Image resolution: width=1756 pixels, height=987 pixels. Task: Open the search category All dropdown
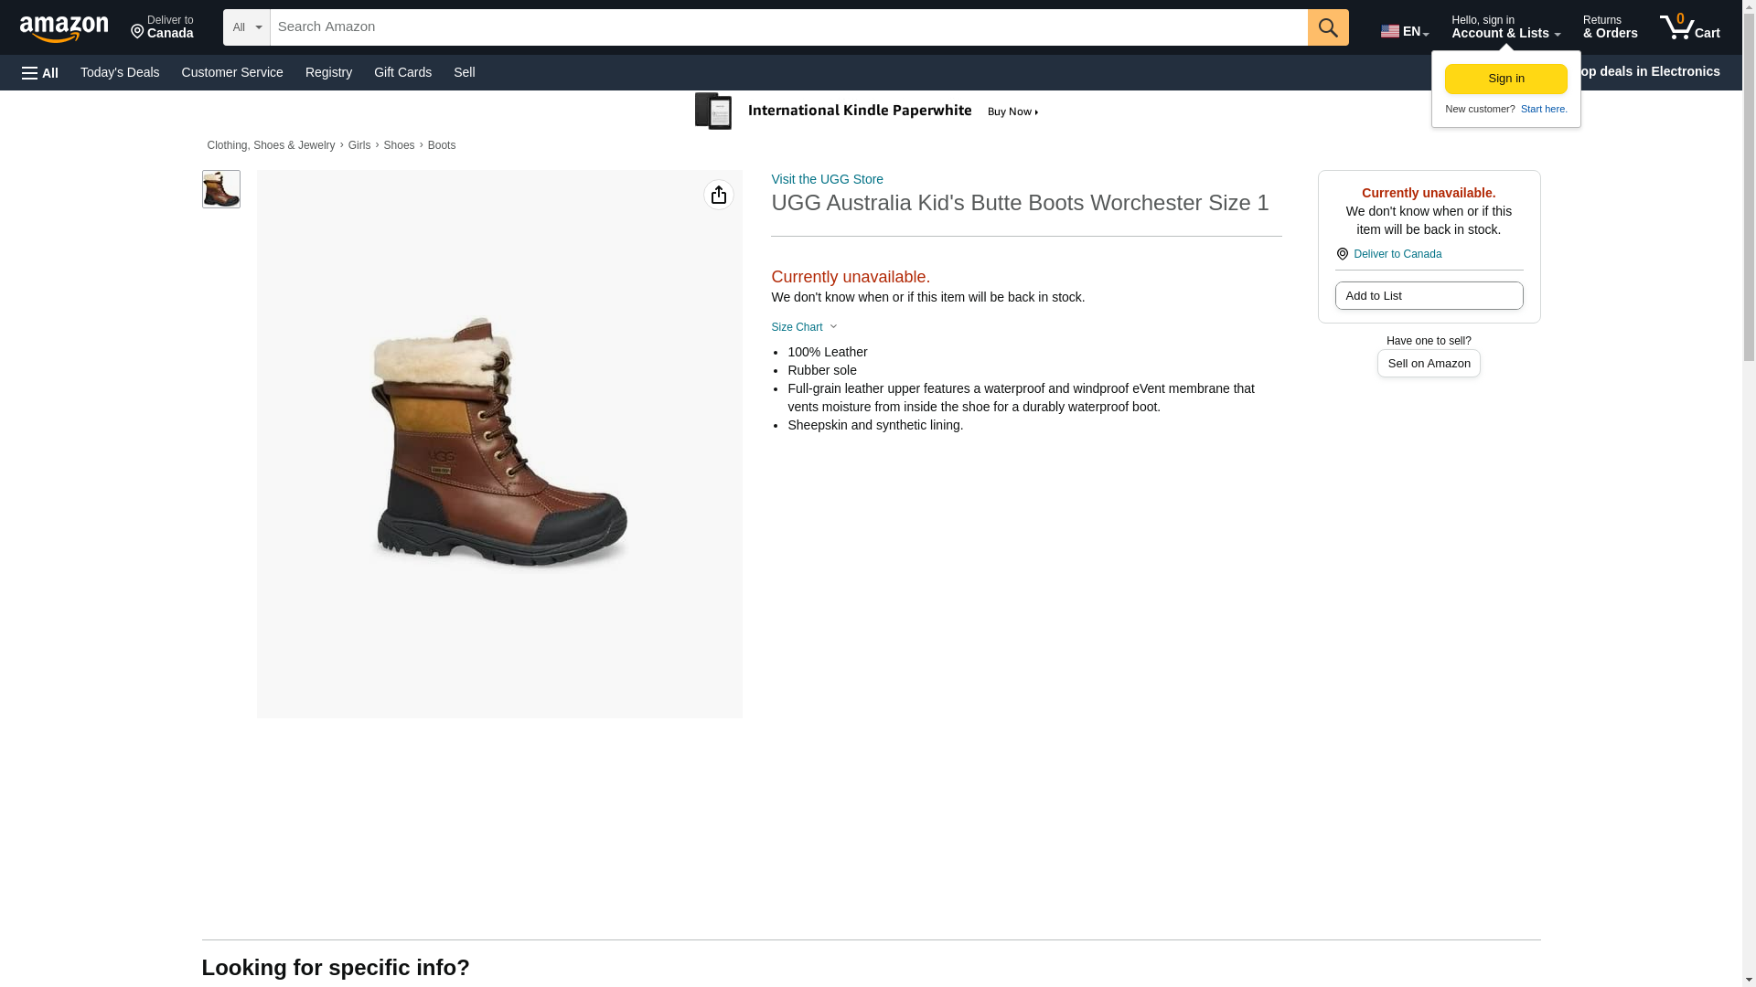[246, 27]
